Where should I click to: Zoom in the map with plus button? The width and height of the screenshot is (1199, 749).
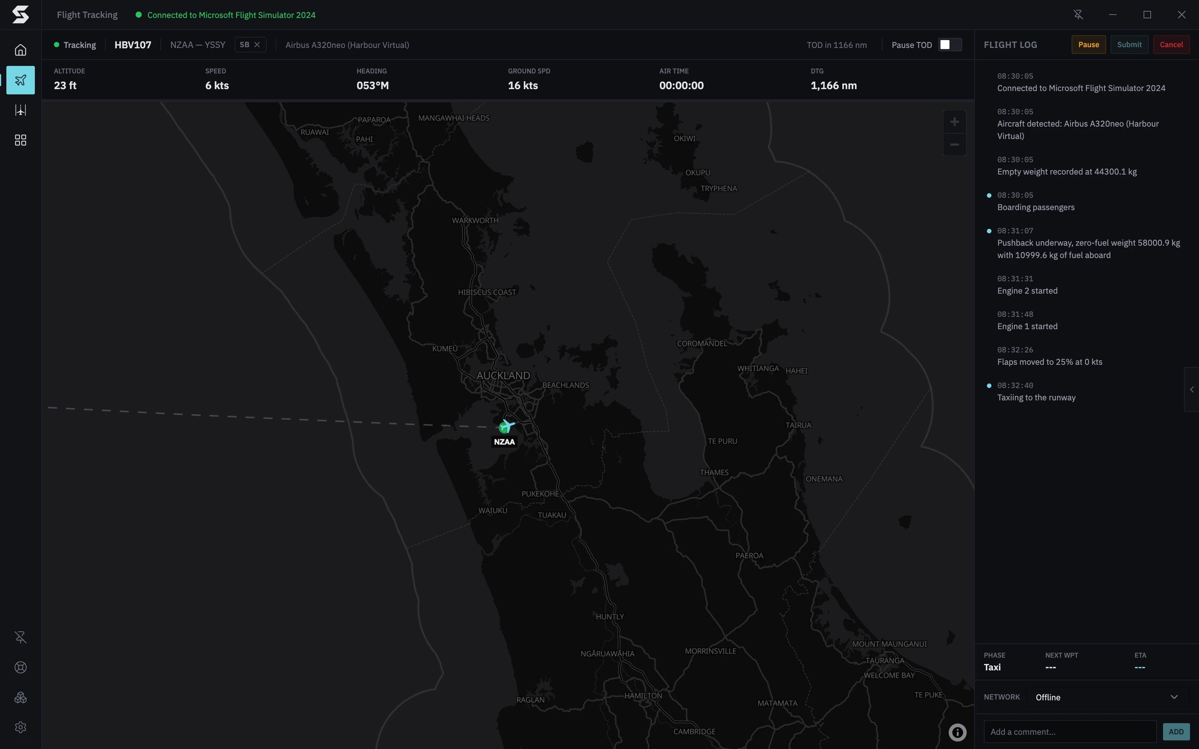tap(954, 122)
